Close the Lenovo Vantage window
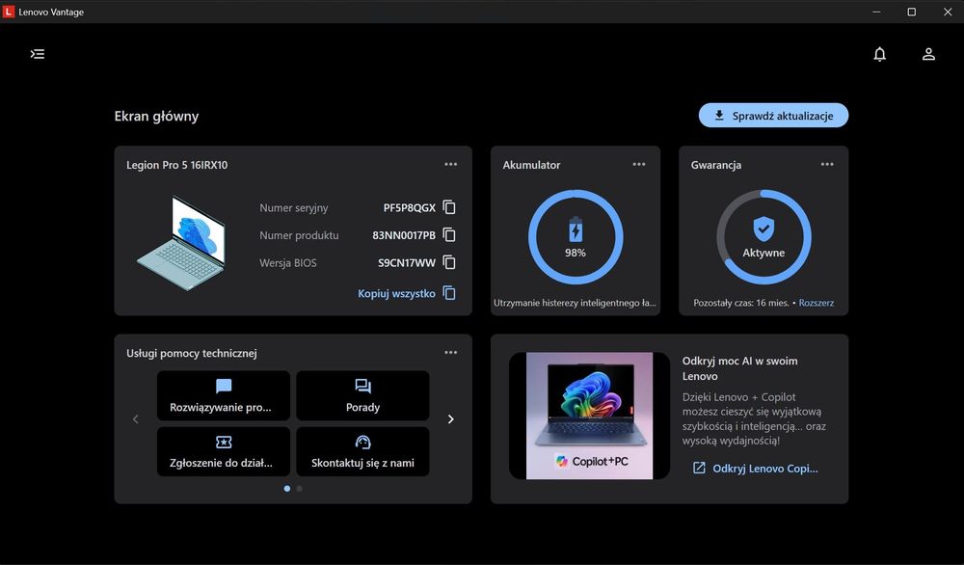This screenshot has height=565, width=964. pyautogui.click(x=948, y=12)
